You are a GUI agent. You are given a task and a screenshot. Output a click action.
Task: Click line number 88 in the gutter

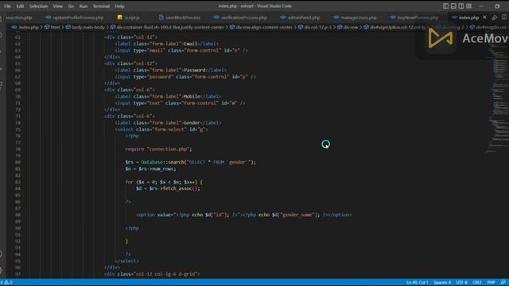pyautogui.click(x=17, y=214)
